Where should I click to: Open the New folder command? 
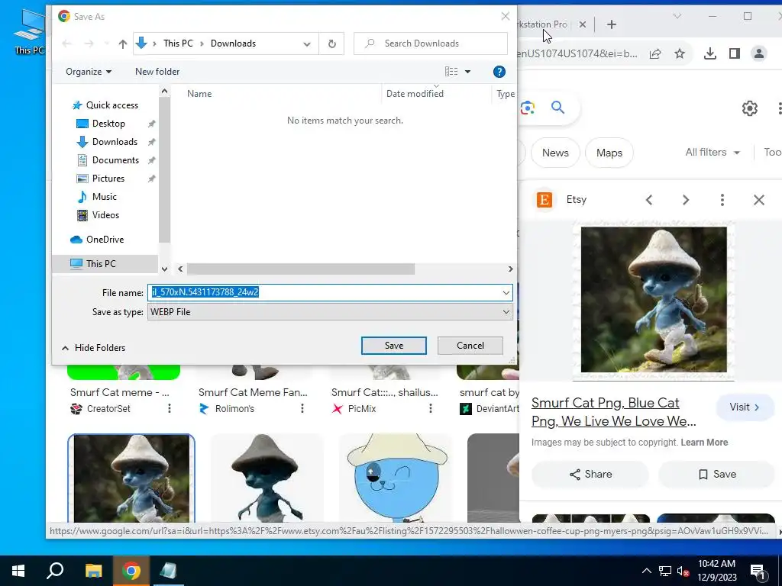point(157,72)
